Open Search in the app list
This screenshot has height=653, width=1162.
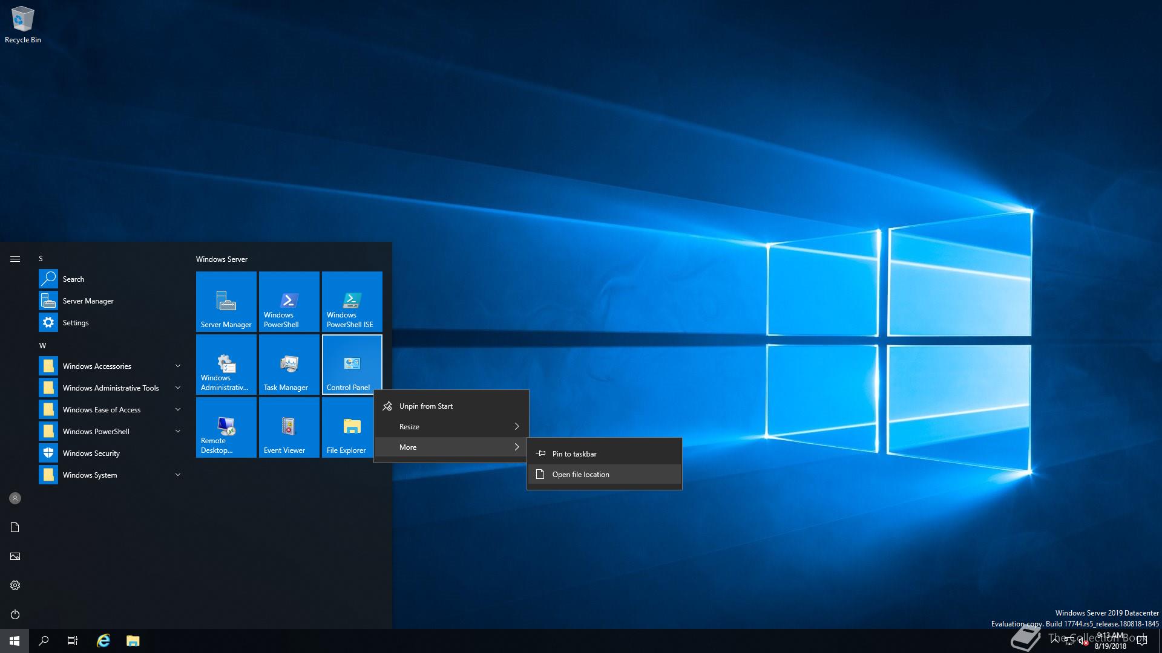pyautogui.click(x=111, y=279)
